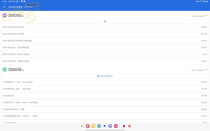Screen dimensions: 210x131
Task: Open the Messages chat bubble app
Action: click(x=105, y=126)
